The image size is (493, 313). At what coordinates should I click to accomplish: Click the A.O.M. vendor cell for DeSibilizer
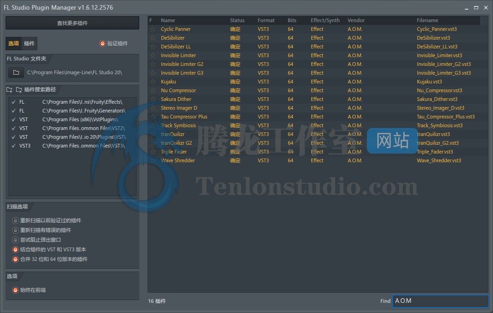(355, 38)
